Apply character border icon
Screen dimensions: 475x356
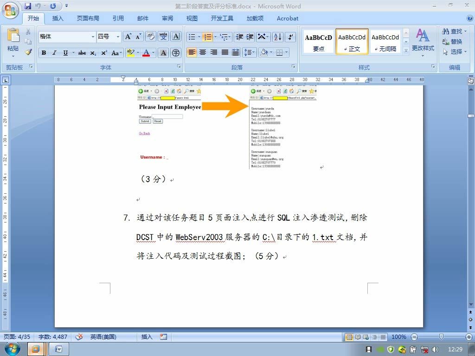tap(176, 36)
